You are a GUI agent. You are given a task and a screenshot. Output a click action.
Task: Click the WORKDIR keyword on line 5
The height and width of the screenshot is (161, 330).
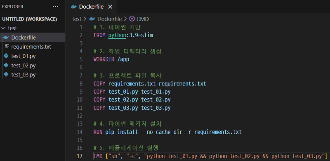tap(104, 59)
